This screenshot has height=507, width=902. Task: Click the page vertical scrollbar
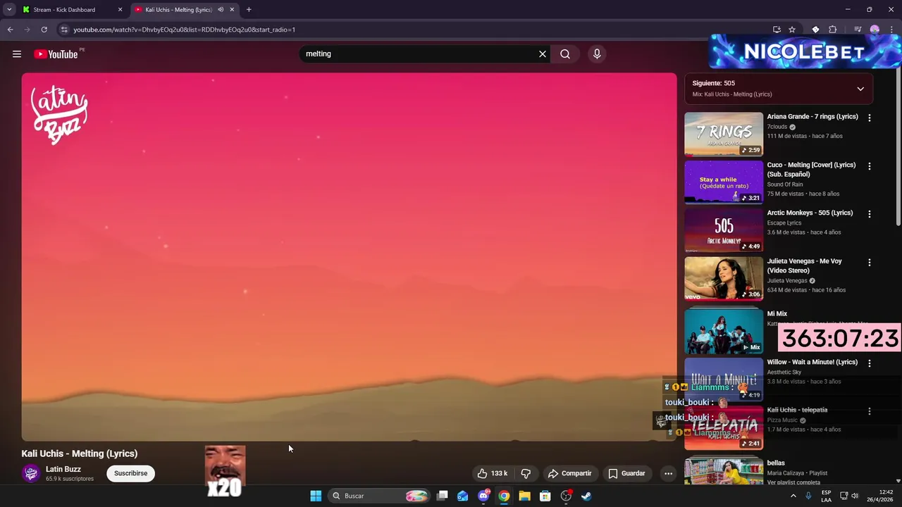[898, 148]
